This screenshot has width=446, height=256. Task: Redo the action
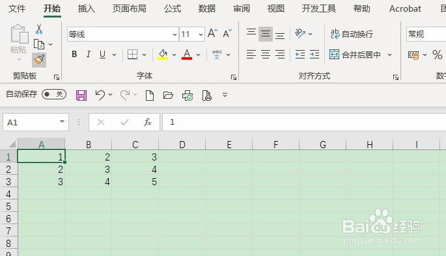coord(125,95)
